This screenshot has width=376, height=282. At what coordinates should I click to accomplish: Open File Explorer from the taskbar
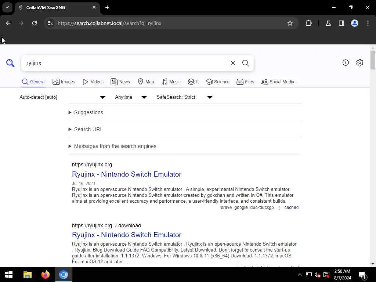27,275
